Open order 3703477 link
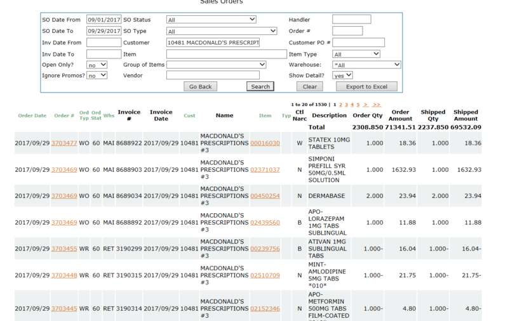 click(64, 143)
